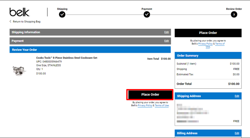Open Privacy Policy link under top Place Order
Viewport: 250px width, 138px height.
coord(205,44)
